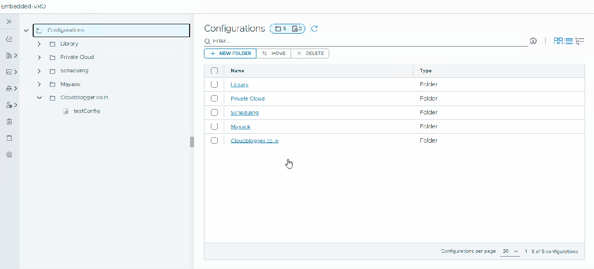Open Private Cloud in the table

click(247, 99)
